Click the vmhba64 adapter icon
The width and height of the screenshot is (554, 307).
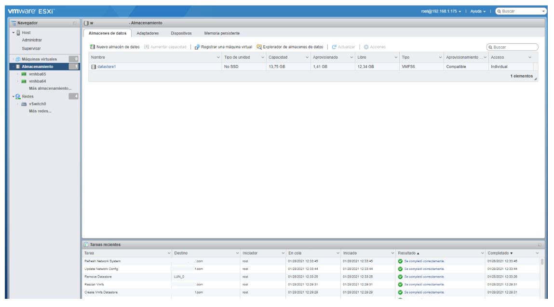click(24, 81)
